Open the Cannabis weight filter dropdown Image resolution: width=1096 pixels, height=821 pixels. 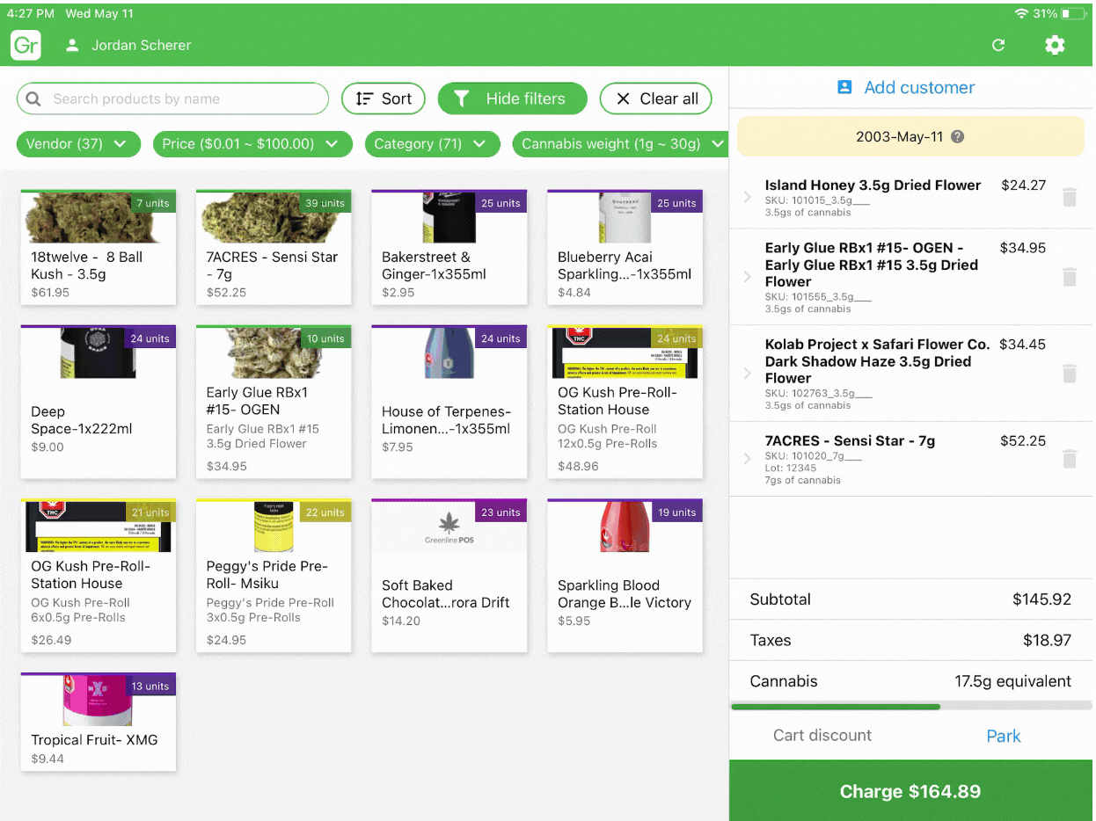pyautogui.click(x=619, y=143)
